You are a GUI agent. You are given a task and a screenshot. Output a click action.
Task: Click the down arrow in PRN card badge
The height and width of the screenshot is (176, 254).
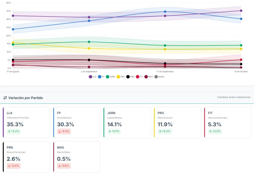[x=9, y=166]
